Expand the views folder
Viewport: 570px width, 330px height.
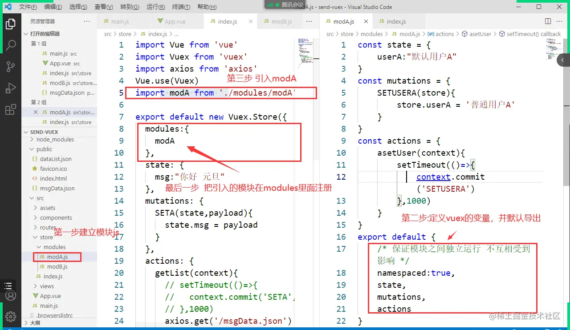pos(47,286)
